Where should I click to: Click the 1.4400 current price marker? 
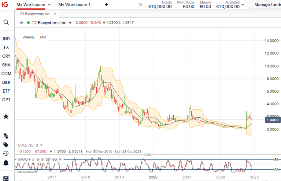[272, 120]
